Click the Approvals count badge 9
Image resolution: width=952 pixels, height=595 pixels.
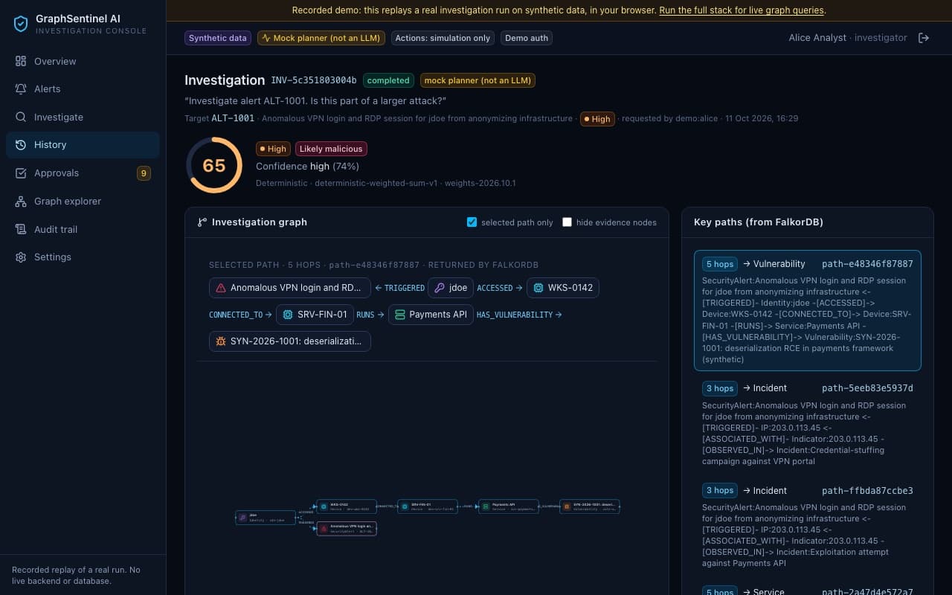tap(144, 173)
